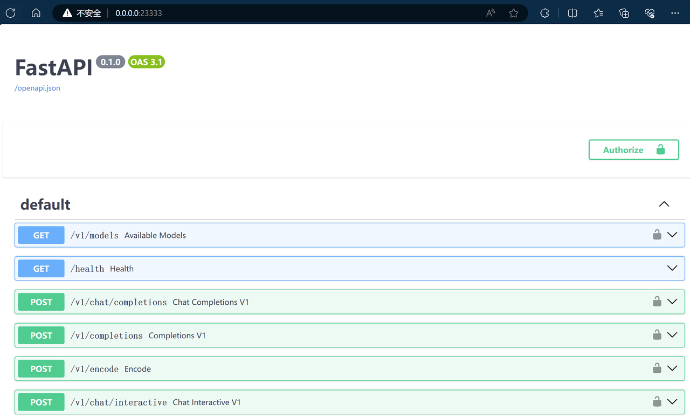The width and height of the screenshot is (690, 417).
Task: Click lock icon on /v1/encode row
Action: click(x=657, y=368)
